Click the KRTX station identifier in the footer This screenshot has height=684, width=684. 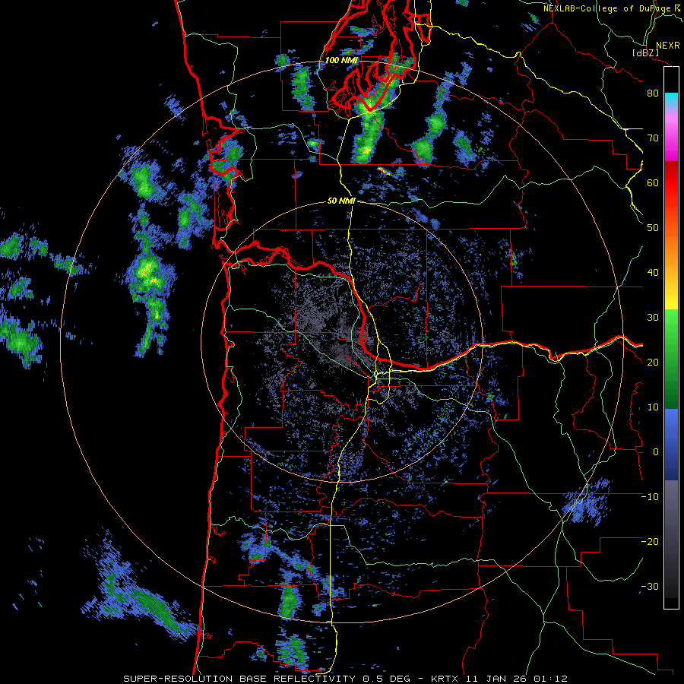(446, 679)
